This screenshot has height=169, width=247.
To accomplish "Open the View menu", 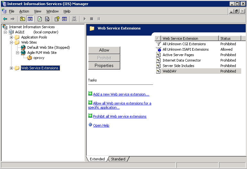I will 38,11.
